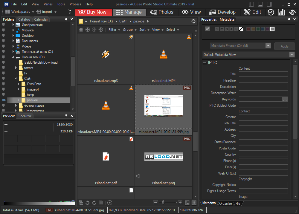The image size is (299, 214).
Task: Set rating 5 in Properties
Action: coord(236,29)
